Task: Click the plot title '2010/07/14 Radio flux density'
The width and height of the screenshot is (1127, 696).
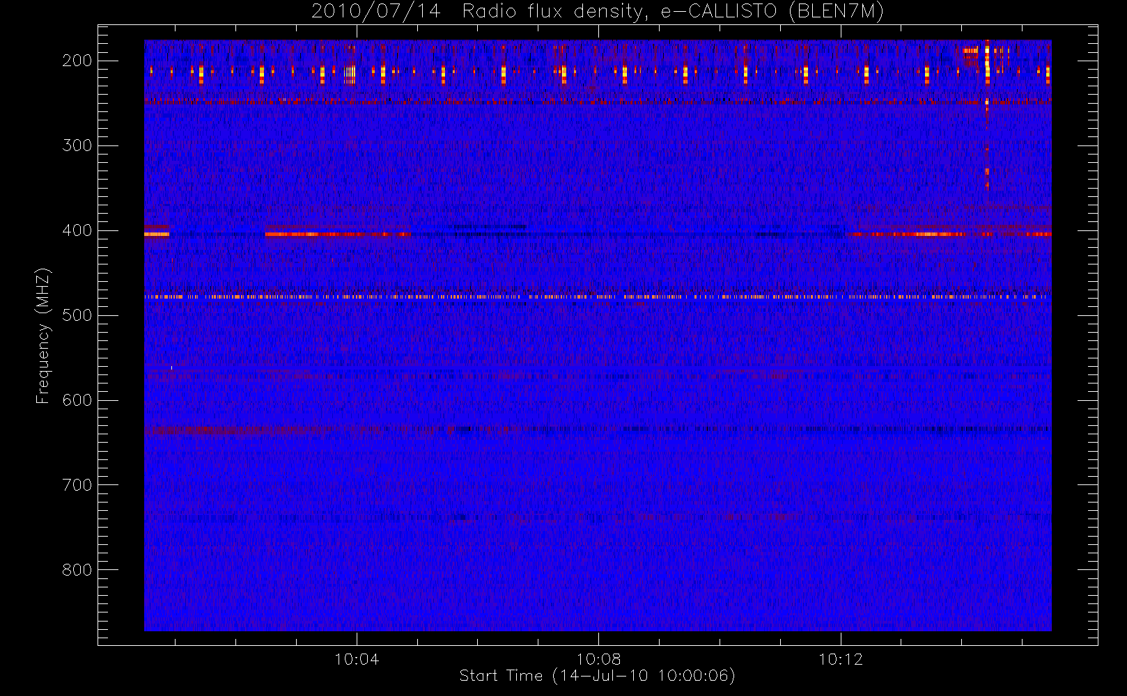Action: (x=598, y=12)
